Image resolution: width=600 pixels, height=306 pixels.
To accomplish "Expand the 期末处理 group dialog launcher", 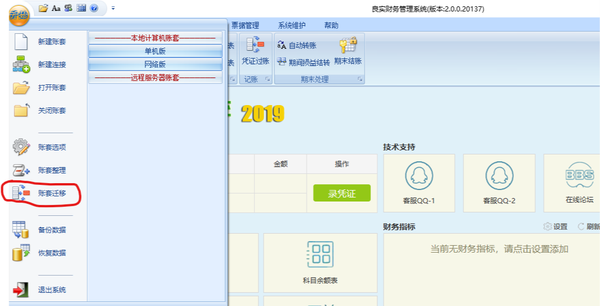I will click(360, 79).
